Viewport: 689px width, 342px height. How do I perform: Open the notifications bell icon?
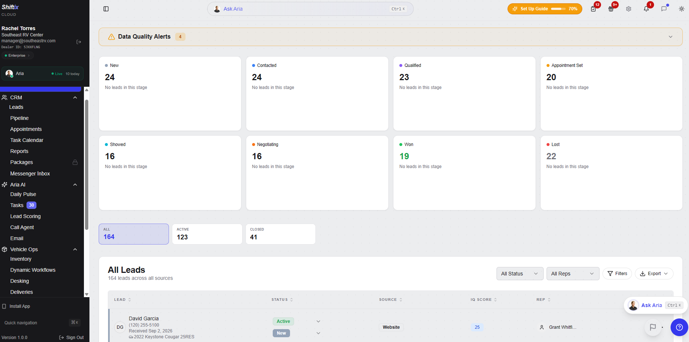(646, 9)
